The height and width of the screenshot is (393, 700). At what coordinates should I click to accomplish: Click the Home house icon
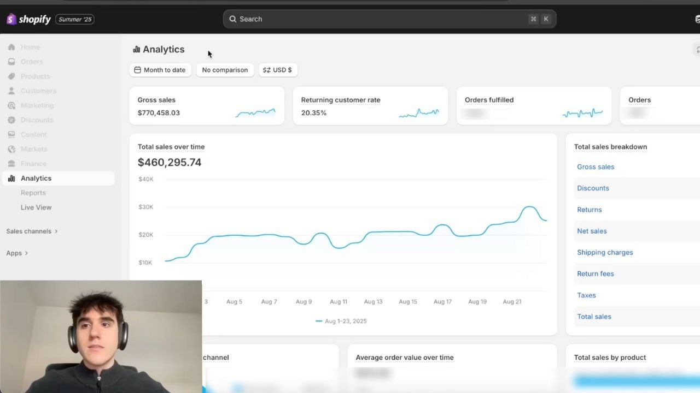click(x=11, y=47)
